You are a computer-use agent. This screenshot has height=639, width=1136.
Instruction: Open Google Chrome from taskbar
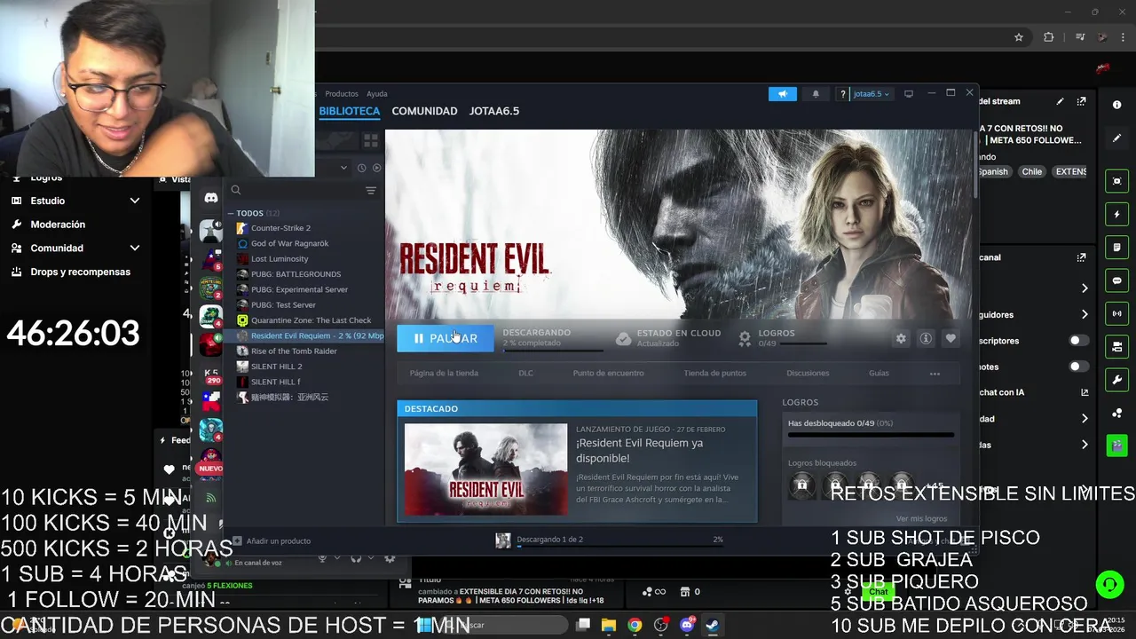tap(635, 625)
